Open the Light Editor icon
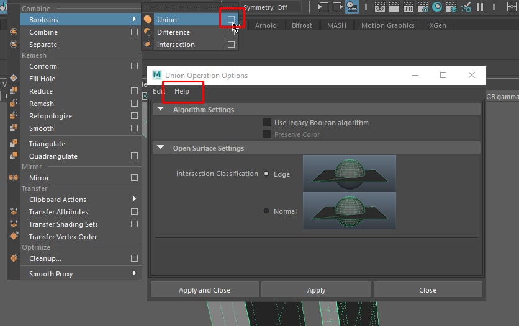 [466, 7]
